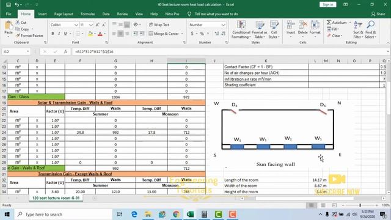This screenshot has width=391, height=220.
Task: Open the Data tab
Action: coord(106,14)
